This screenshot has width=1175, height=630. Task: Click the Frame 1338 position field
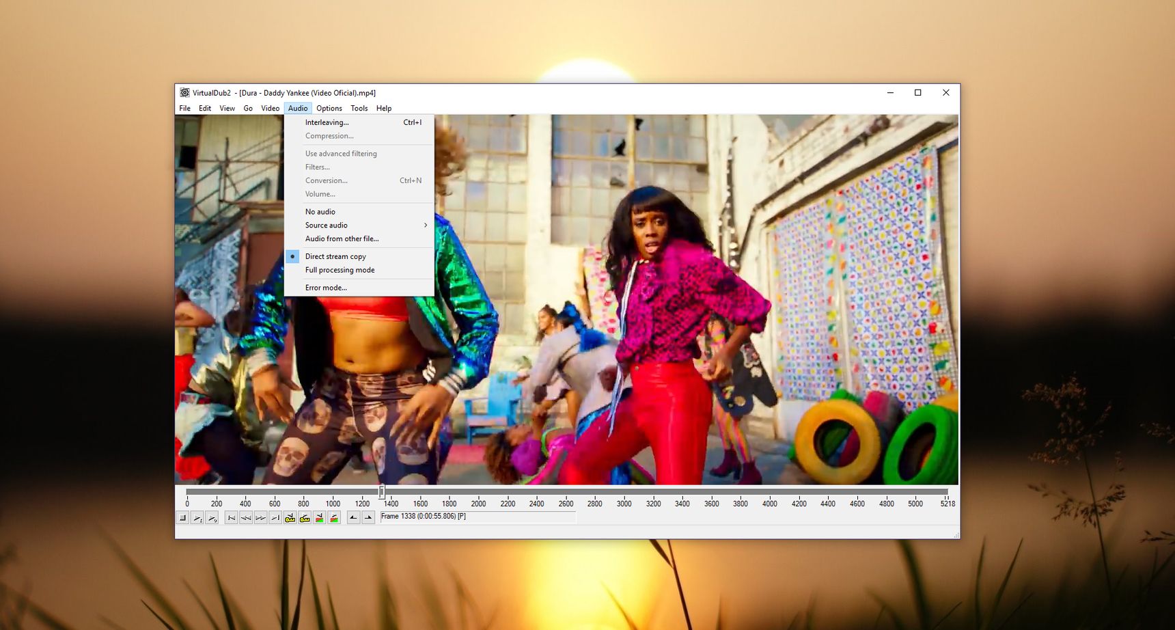point(478,517)
